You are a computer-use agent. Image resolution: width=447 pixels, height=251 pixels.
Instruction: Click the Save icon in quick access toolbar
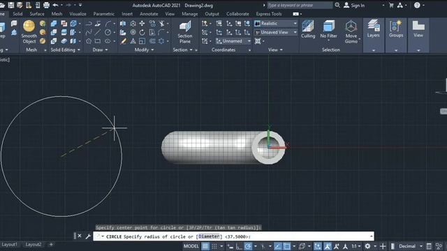11,5
